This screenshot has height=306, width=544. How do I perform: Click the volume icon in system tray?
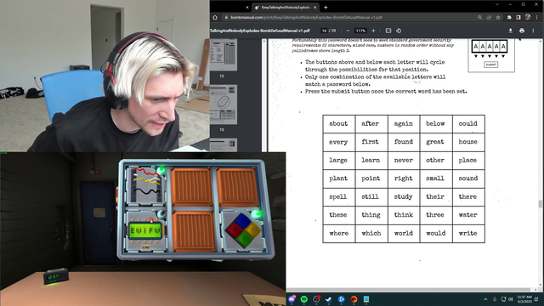[x=510, y=299]
